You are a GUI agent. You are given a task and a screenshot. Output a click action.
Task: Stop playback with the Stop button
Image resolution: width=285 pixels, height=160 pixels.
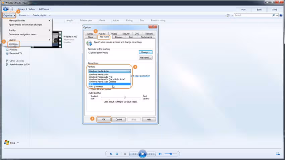pyautogui.click(x=125, y=154)
